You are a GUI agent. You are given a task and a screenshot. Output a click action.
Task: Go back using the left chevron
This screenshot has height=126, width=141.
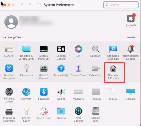point(22,5)
